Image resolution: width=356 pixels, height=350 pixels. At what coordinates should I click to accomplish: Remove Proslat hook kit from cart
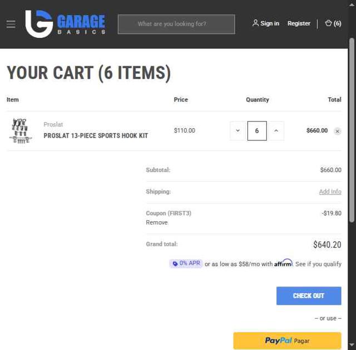[x=337, y=131]
